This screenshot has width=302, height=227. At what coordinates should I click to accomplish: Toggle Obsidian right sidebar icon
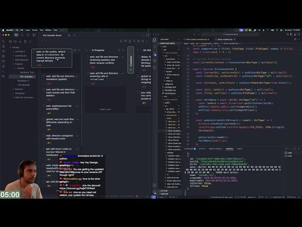point(147,35)
